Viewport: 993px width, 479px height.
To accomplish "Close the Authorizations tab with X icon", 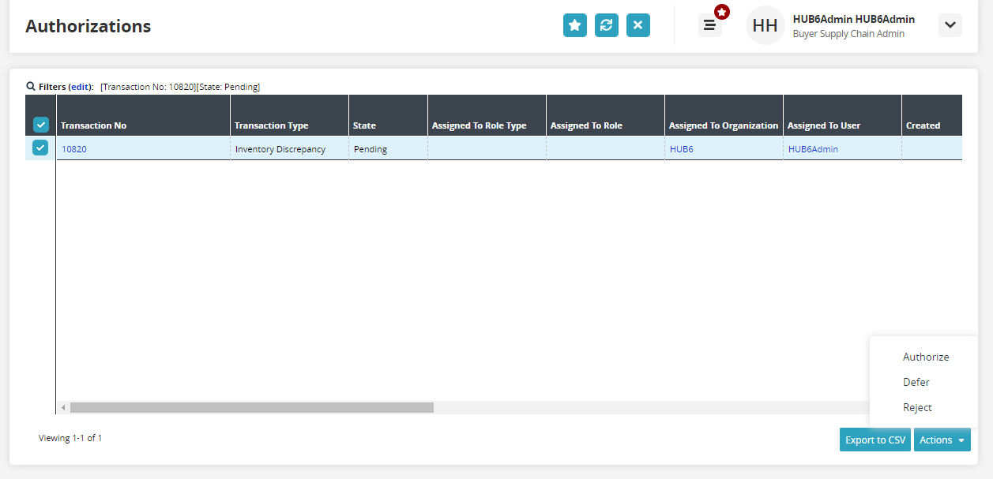I will coord(638,25).
